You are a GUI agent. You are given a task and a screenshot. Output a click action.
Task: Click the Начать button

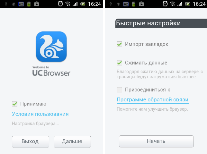click(x=156, y=141)
